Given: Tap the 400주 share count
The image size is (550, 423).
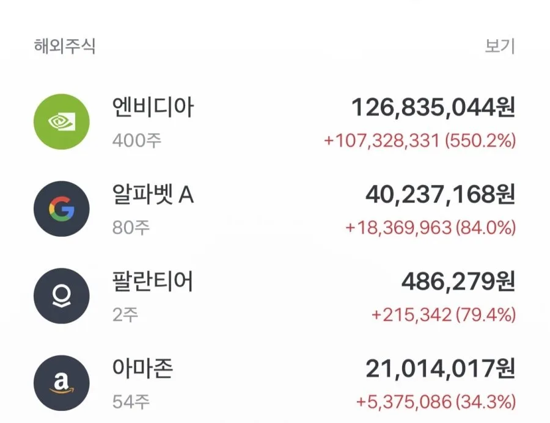Looking at the screenshot, I should [x=137, y=140].
